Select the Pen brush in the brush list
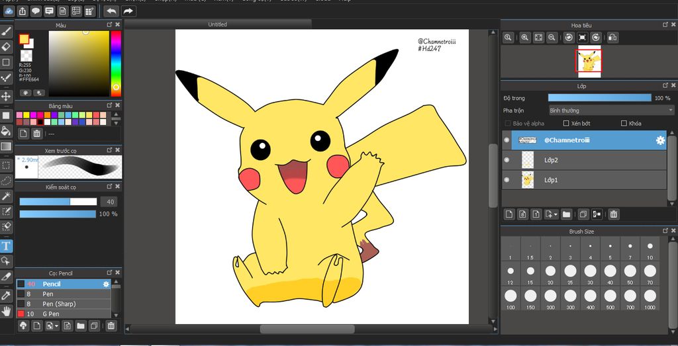678x346 pixels. pyautogui.click(x=64, y=294)
